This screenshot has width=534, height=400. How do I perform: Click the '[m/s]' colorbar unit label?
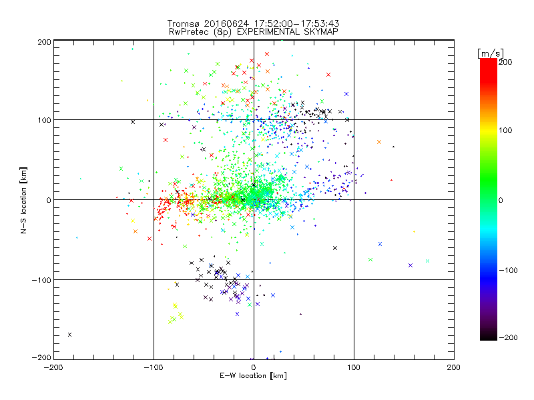tap(491, 53)
